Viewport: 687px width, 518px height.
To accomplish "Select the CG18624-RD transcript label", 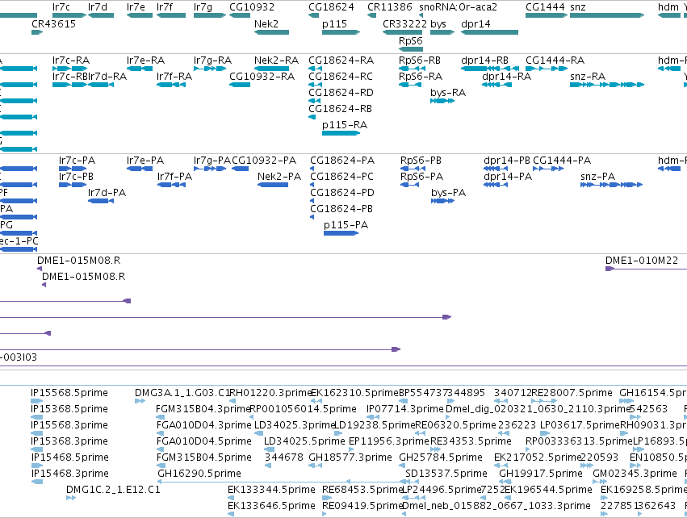I will tap(341, 93).
